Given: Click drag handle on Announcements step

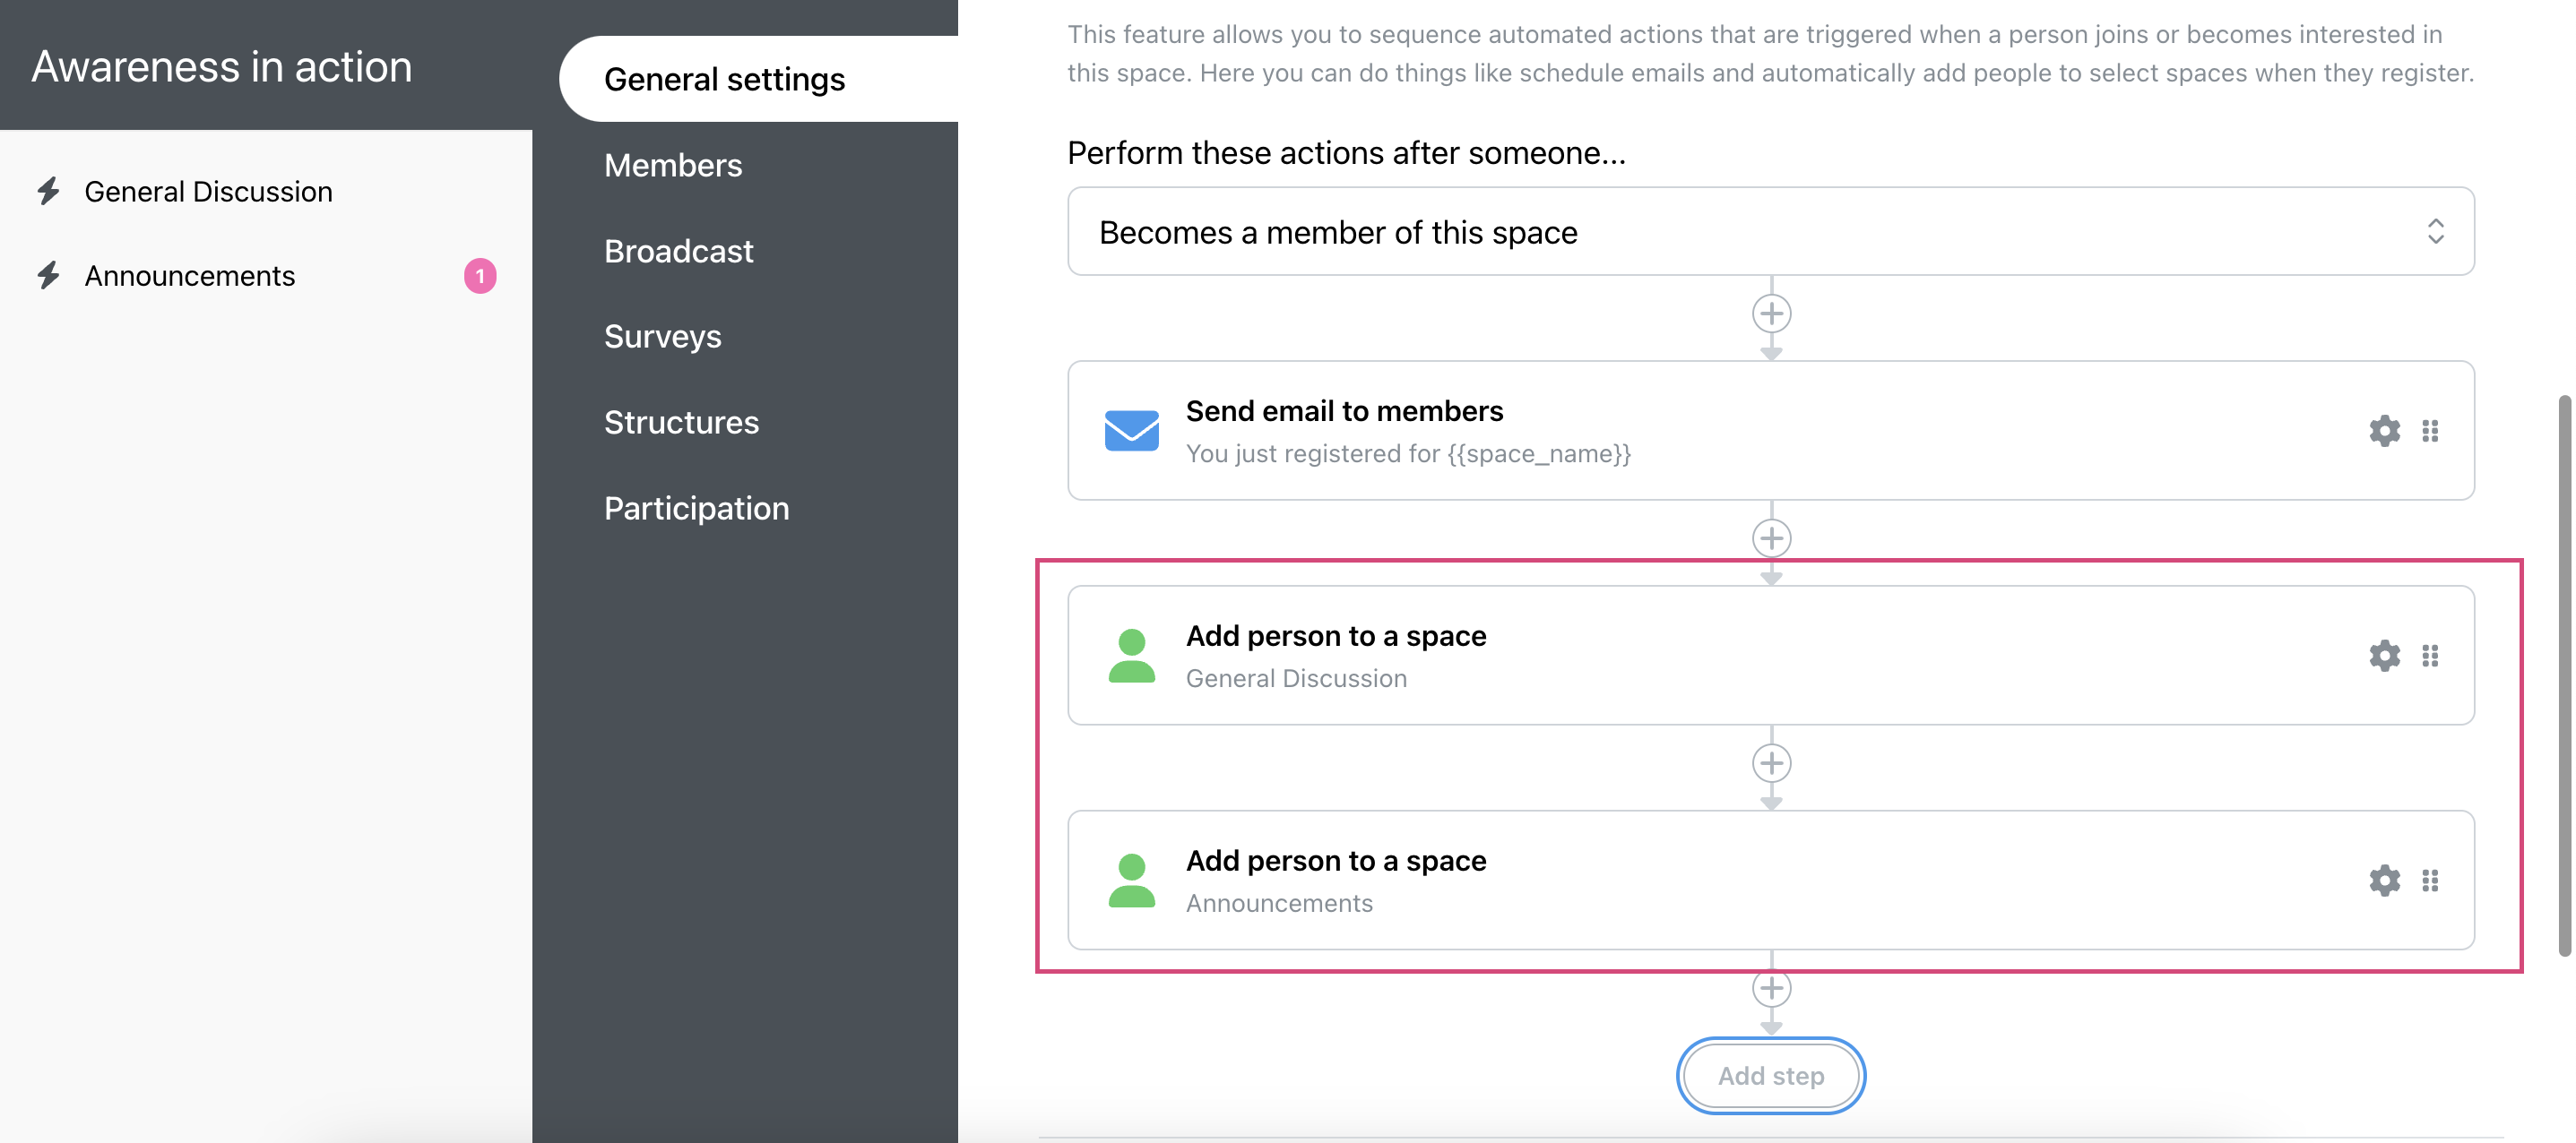Looking at the screenshot, I should [2430, 881].
